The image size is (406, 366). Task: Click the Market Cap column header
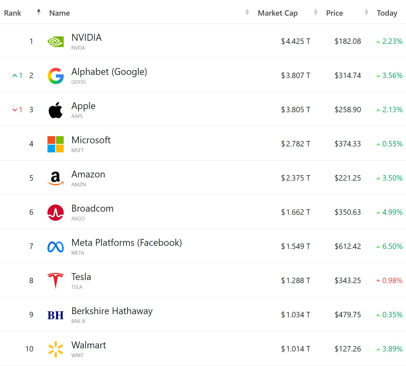[277, 13]
